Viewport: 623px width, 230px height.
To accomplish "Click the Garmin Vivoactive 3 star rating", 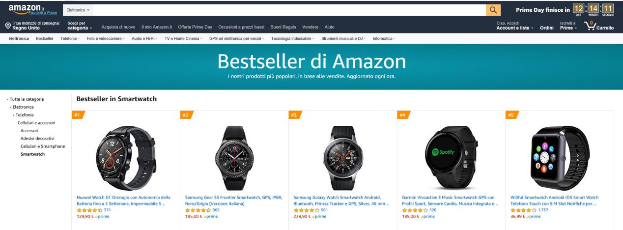I will 412,210.
